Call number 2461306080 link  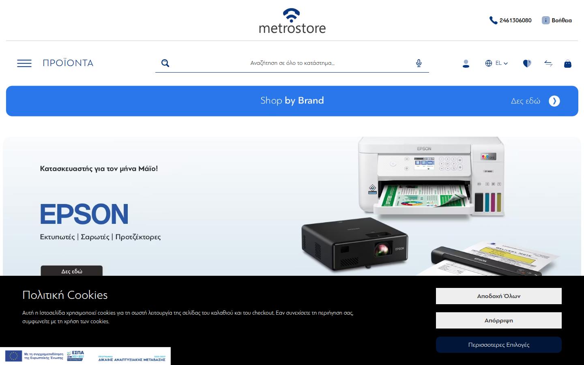click(x=515, y=20)
